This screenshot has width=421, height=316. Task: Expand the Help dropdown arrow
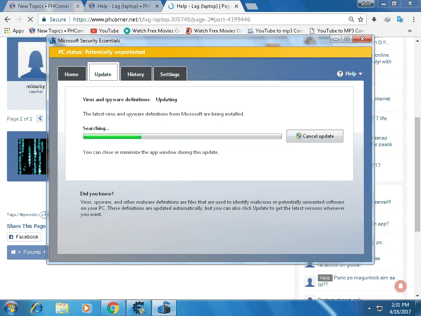point(360,74)
